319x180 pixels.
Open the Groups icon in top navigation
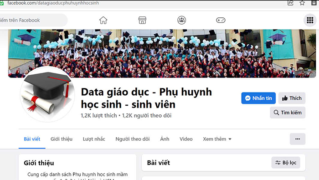click(x=181, y=20)
